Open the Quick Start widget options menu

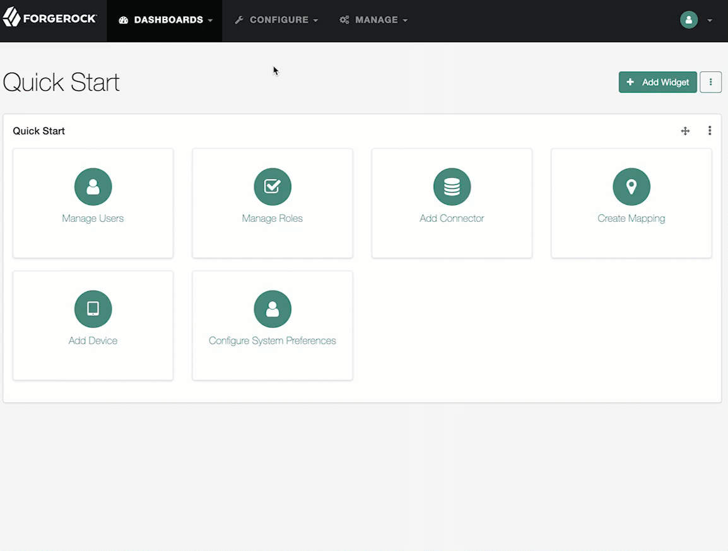(710, 131)
